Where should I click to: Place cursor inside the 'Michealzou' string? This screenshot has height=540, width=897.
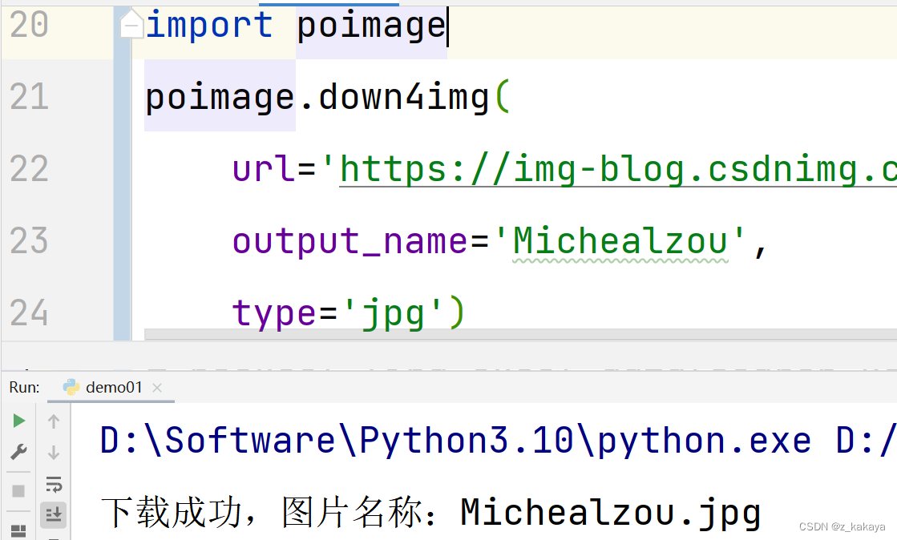(625, 240)
